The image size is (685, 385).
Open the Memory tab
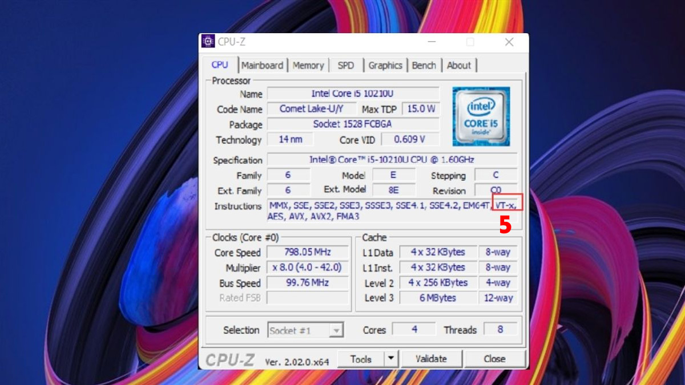pyautogui.click(x=308, y=66)
